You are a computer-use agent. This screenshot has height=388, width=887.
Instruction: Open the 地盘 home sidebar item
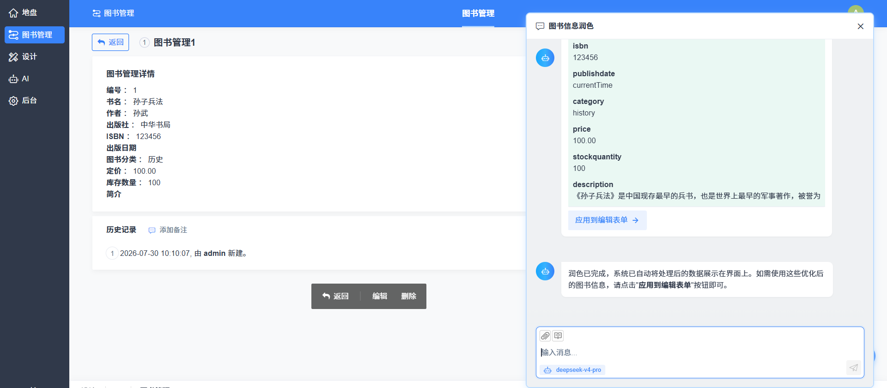[35, 13]
